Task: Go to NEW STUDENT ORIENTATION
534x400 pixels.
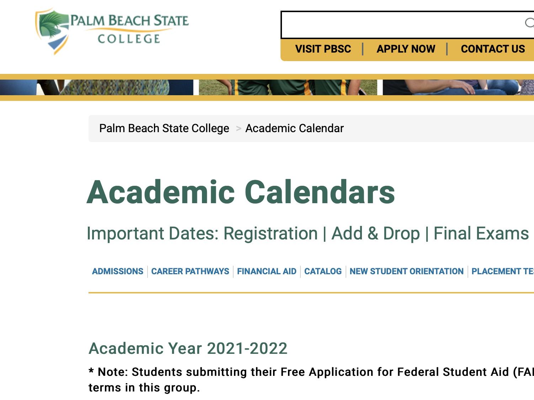Action: (x=406, y=271)
